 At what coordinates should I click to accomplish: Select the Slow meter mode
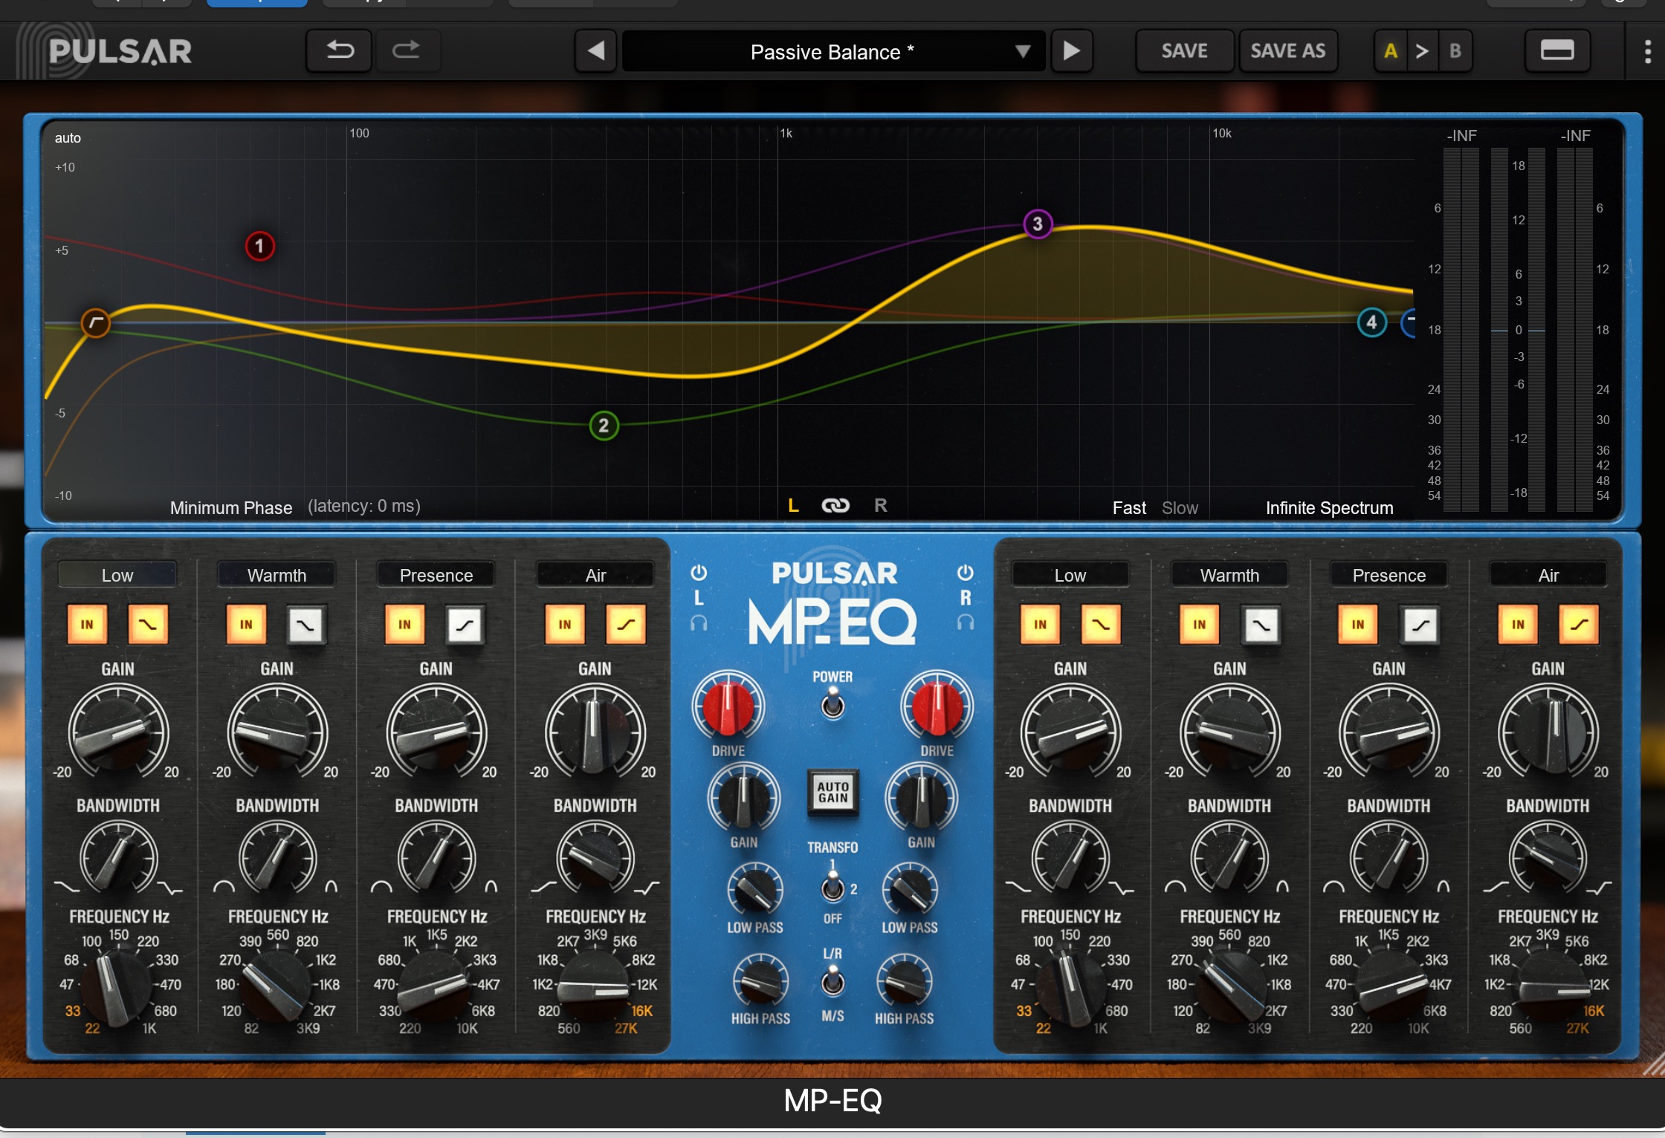(x=1180, y=507)
